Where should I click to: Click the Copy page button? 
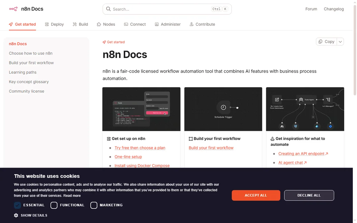[326, 42]
